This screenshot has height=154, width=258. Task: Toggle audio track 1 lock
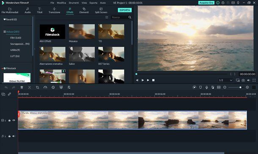9,136
